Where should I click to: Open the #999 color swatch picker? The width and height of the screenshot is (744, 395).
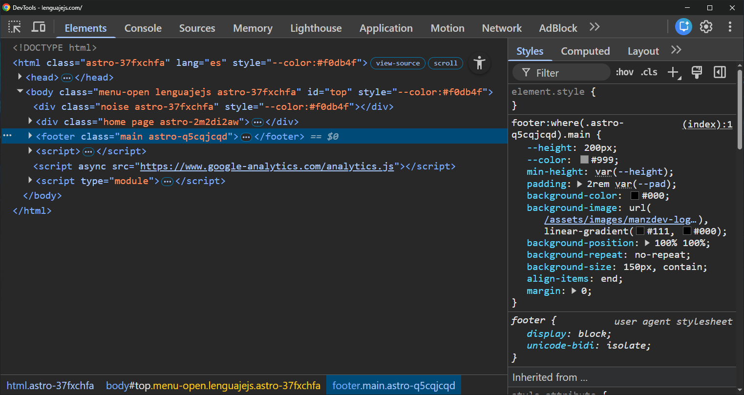[584, 160]
